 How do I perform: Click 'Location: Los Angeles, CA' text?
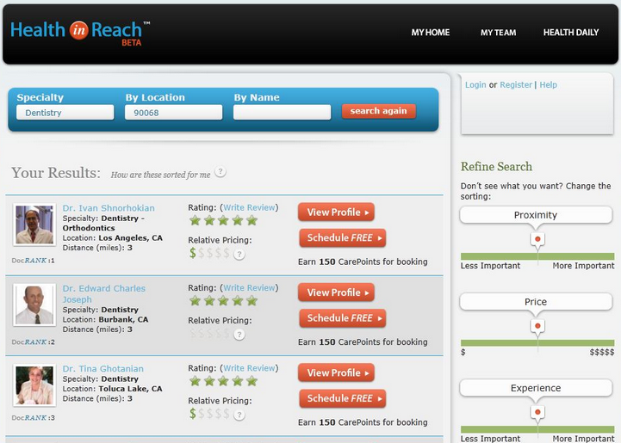113,238
